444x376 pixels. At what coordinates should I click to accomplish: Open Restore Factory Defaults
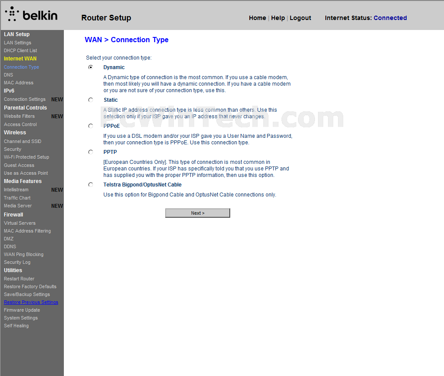click(x=30, y=286)
